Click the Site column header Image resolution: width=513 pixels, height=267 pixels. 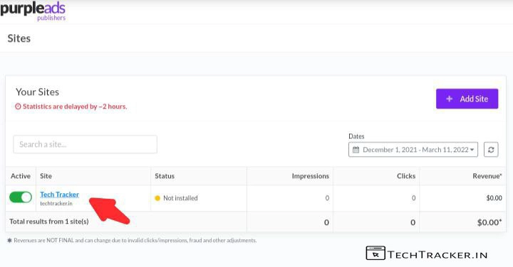(x=46, y=176)
